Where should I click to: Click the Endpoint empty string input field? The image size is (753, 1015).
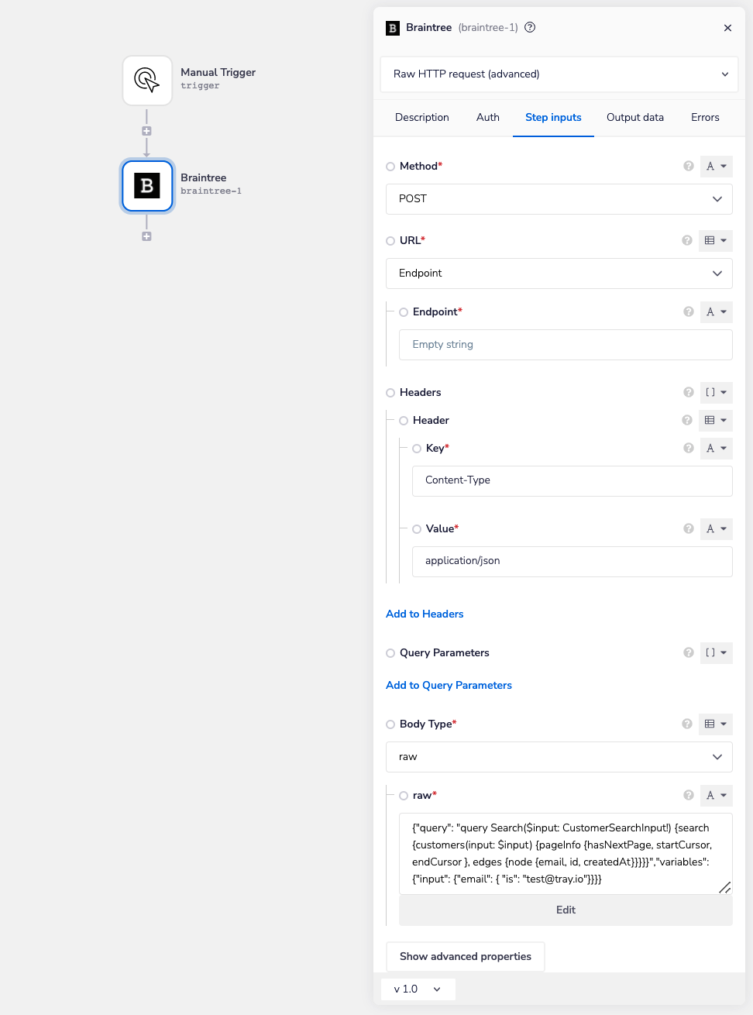(x=566, y=345)
